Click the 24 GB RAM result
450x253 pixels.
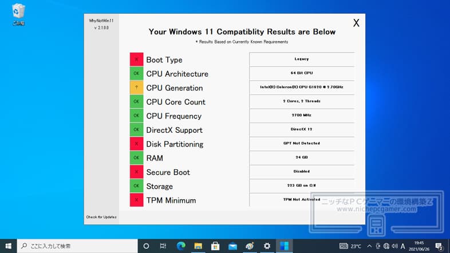(302, 157)
